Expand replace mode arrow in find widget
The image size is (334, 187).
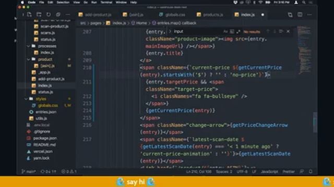coord(170,31)
